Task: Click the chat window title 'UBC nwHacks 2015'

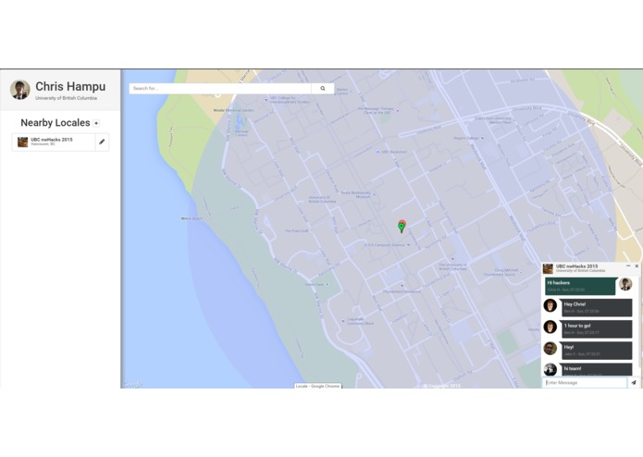Action: point(576,266)
